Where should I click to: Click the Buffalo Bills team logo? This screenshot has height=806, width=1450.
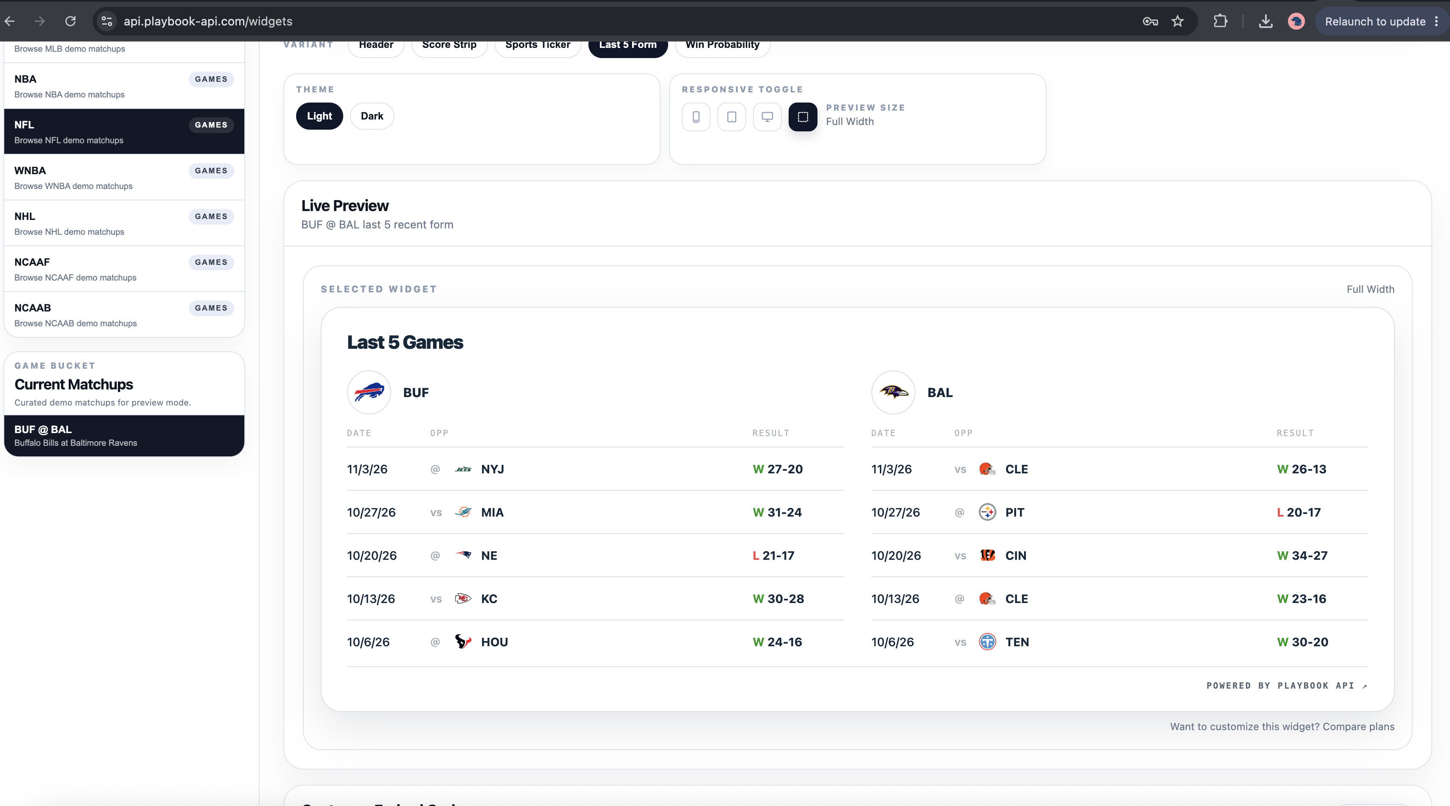point(369,392)
